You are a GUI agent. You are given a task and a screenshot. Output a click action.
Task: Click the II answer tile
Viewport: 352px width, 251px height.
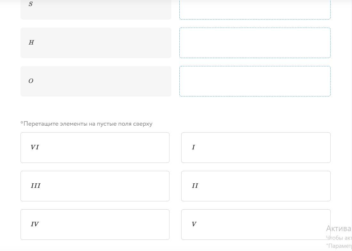coord(256,186)
